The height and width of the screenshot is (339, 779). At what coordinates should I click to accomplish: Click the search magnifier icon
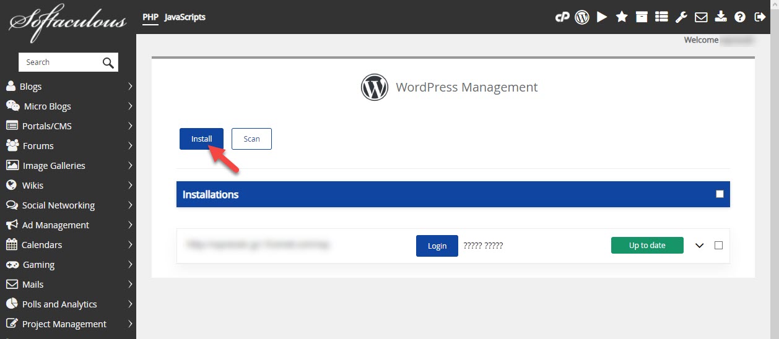click(108, 62)
